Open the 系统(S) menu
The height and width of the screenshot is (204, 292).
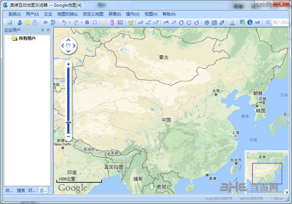(14, 14)
